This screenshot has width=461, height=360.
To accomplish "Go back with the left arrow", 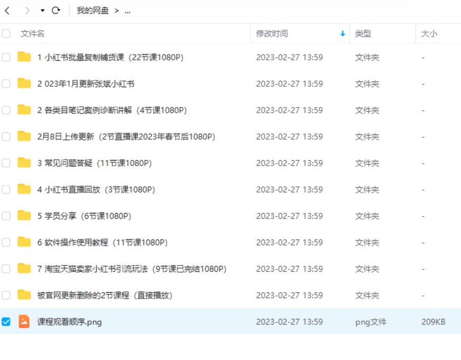I will click(7, 11).
